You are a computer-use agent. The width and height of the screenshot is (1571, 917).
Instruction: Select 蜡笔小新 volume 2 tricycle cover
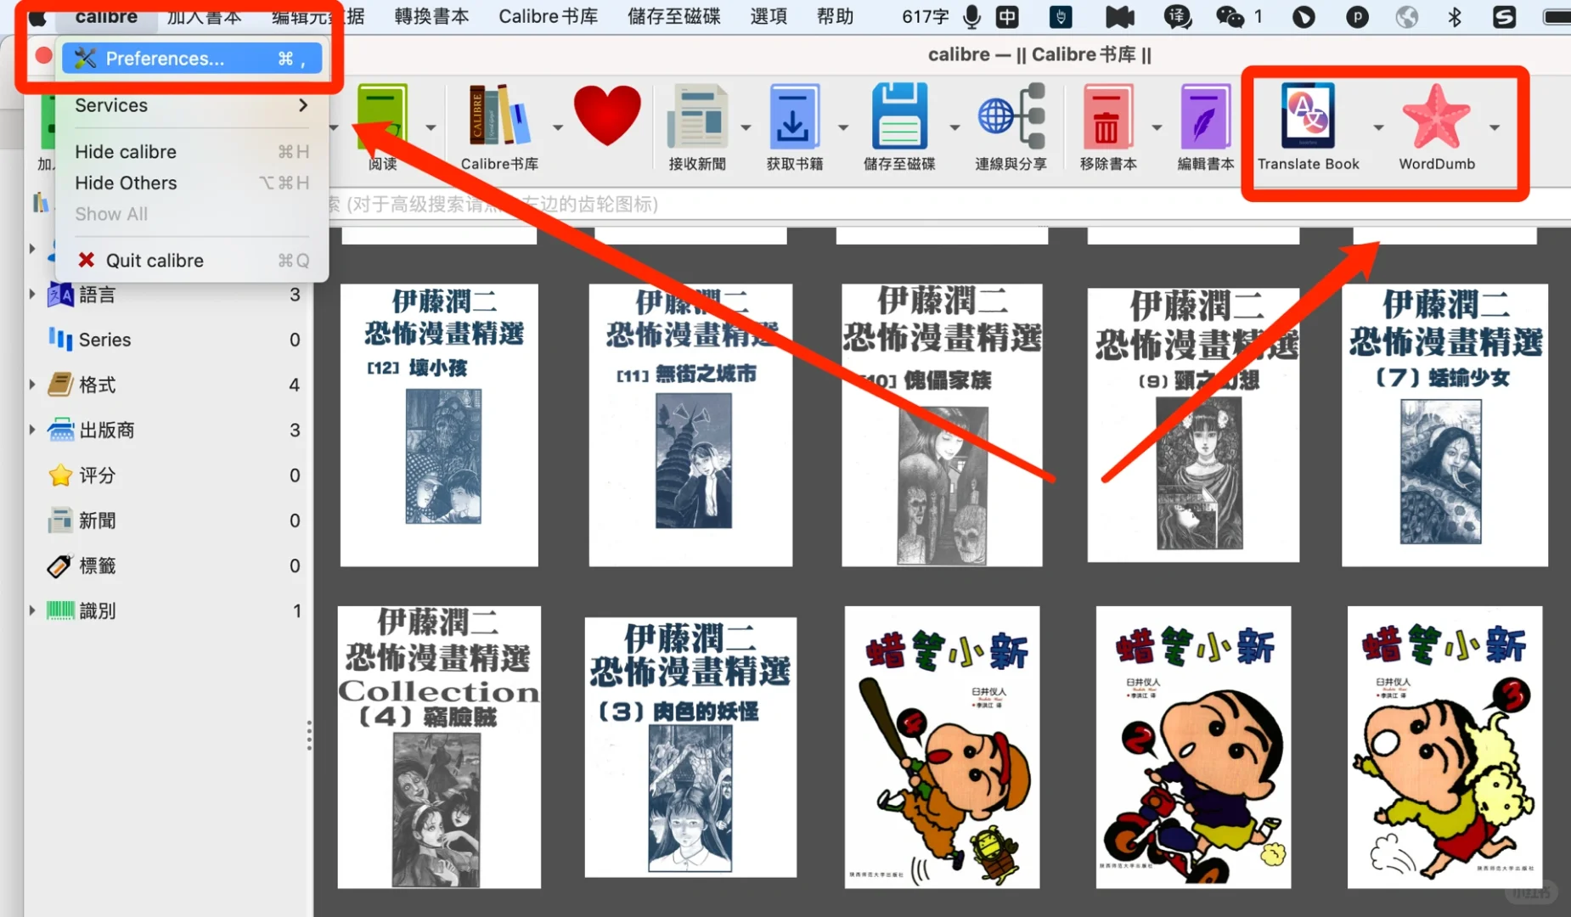click(x=1193, y=747)
